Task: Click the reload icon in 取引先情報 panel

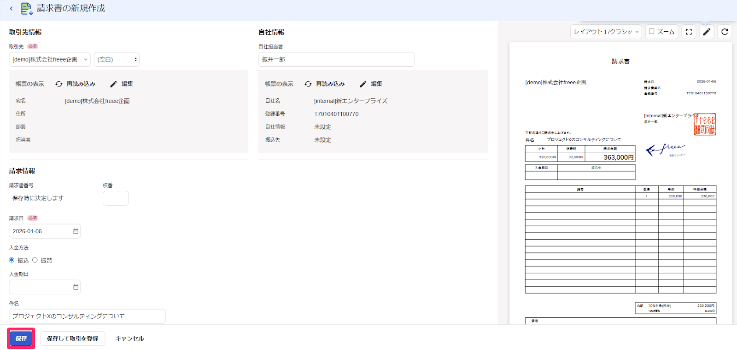Action: 59,84
